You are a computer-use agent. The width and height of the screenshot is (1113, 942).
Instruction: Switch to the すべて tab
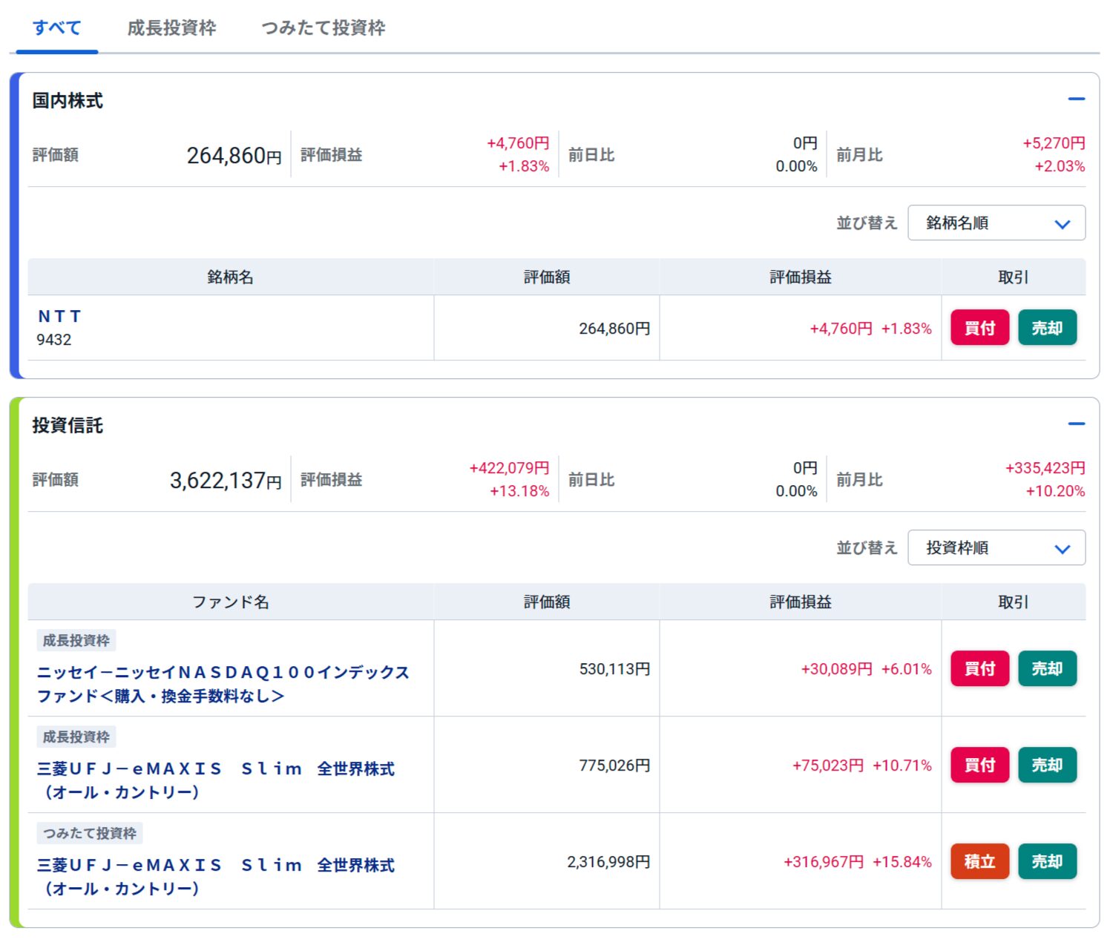point(56,28)
